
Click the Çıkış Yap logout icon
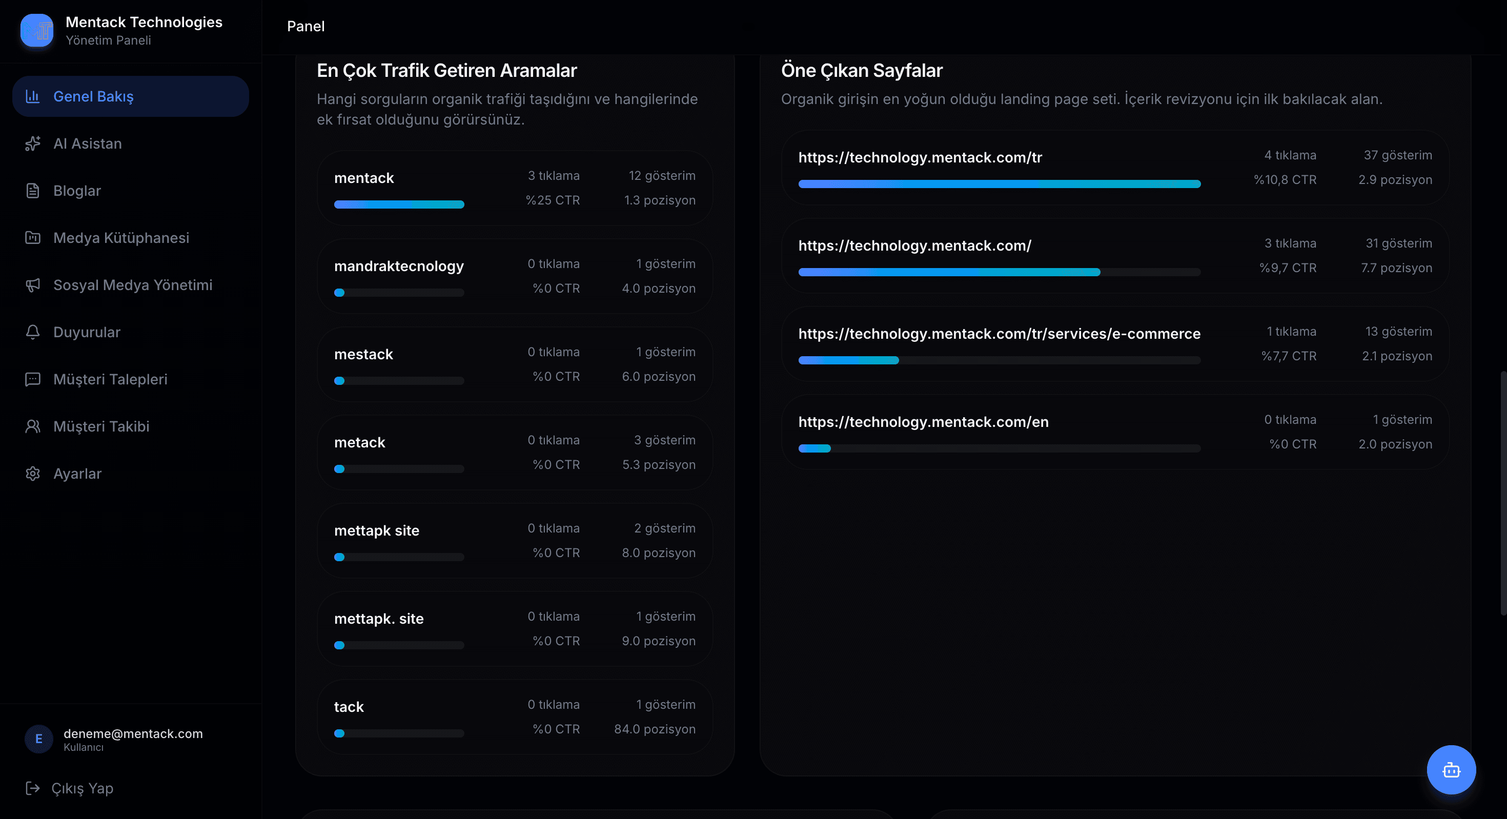33,789
